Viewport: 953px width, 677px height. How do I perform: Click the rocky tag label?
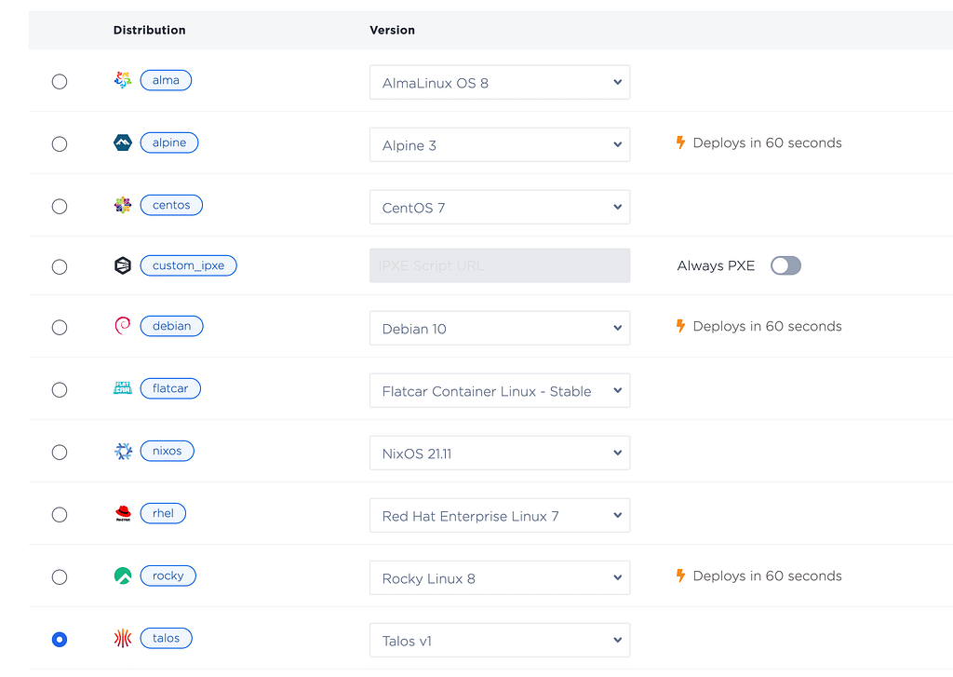click(x=168, y=576)
